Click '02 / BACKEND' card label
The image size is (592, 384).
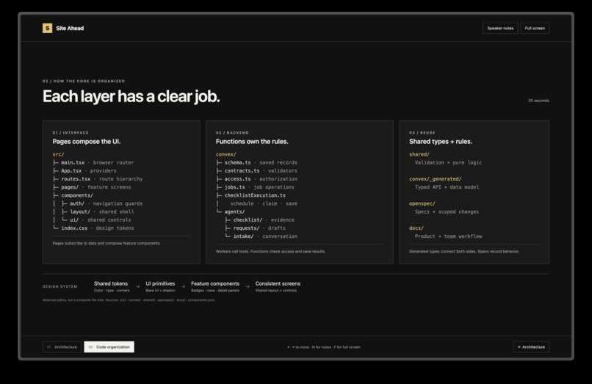click(232, 133)
